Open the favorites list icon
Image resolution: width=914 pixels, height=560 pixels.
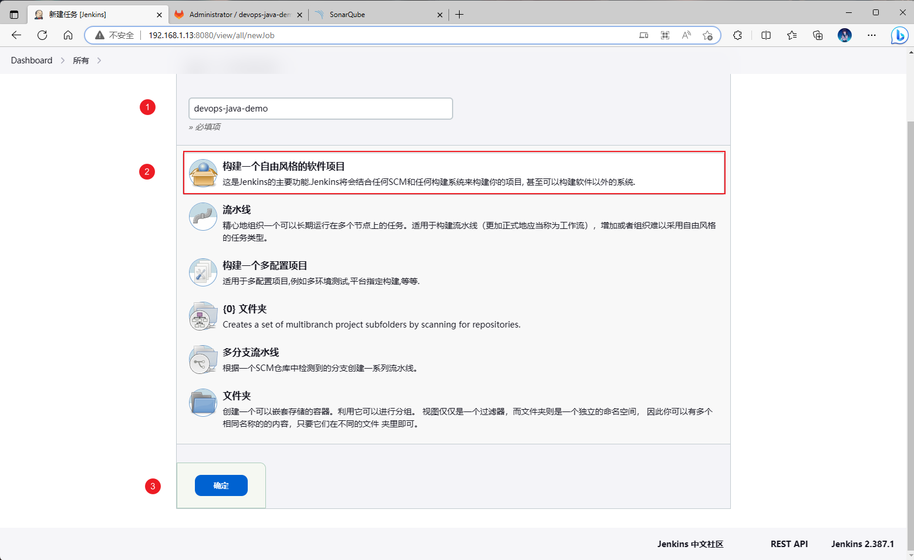(x=792, y=35)
